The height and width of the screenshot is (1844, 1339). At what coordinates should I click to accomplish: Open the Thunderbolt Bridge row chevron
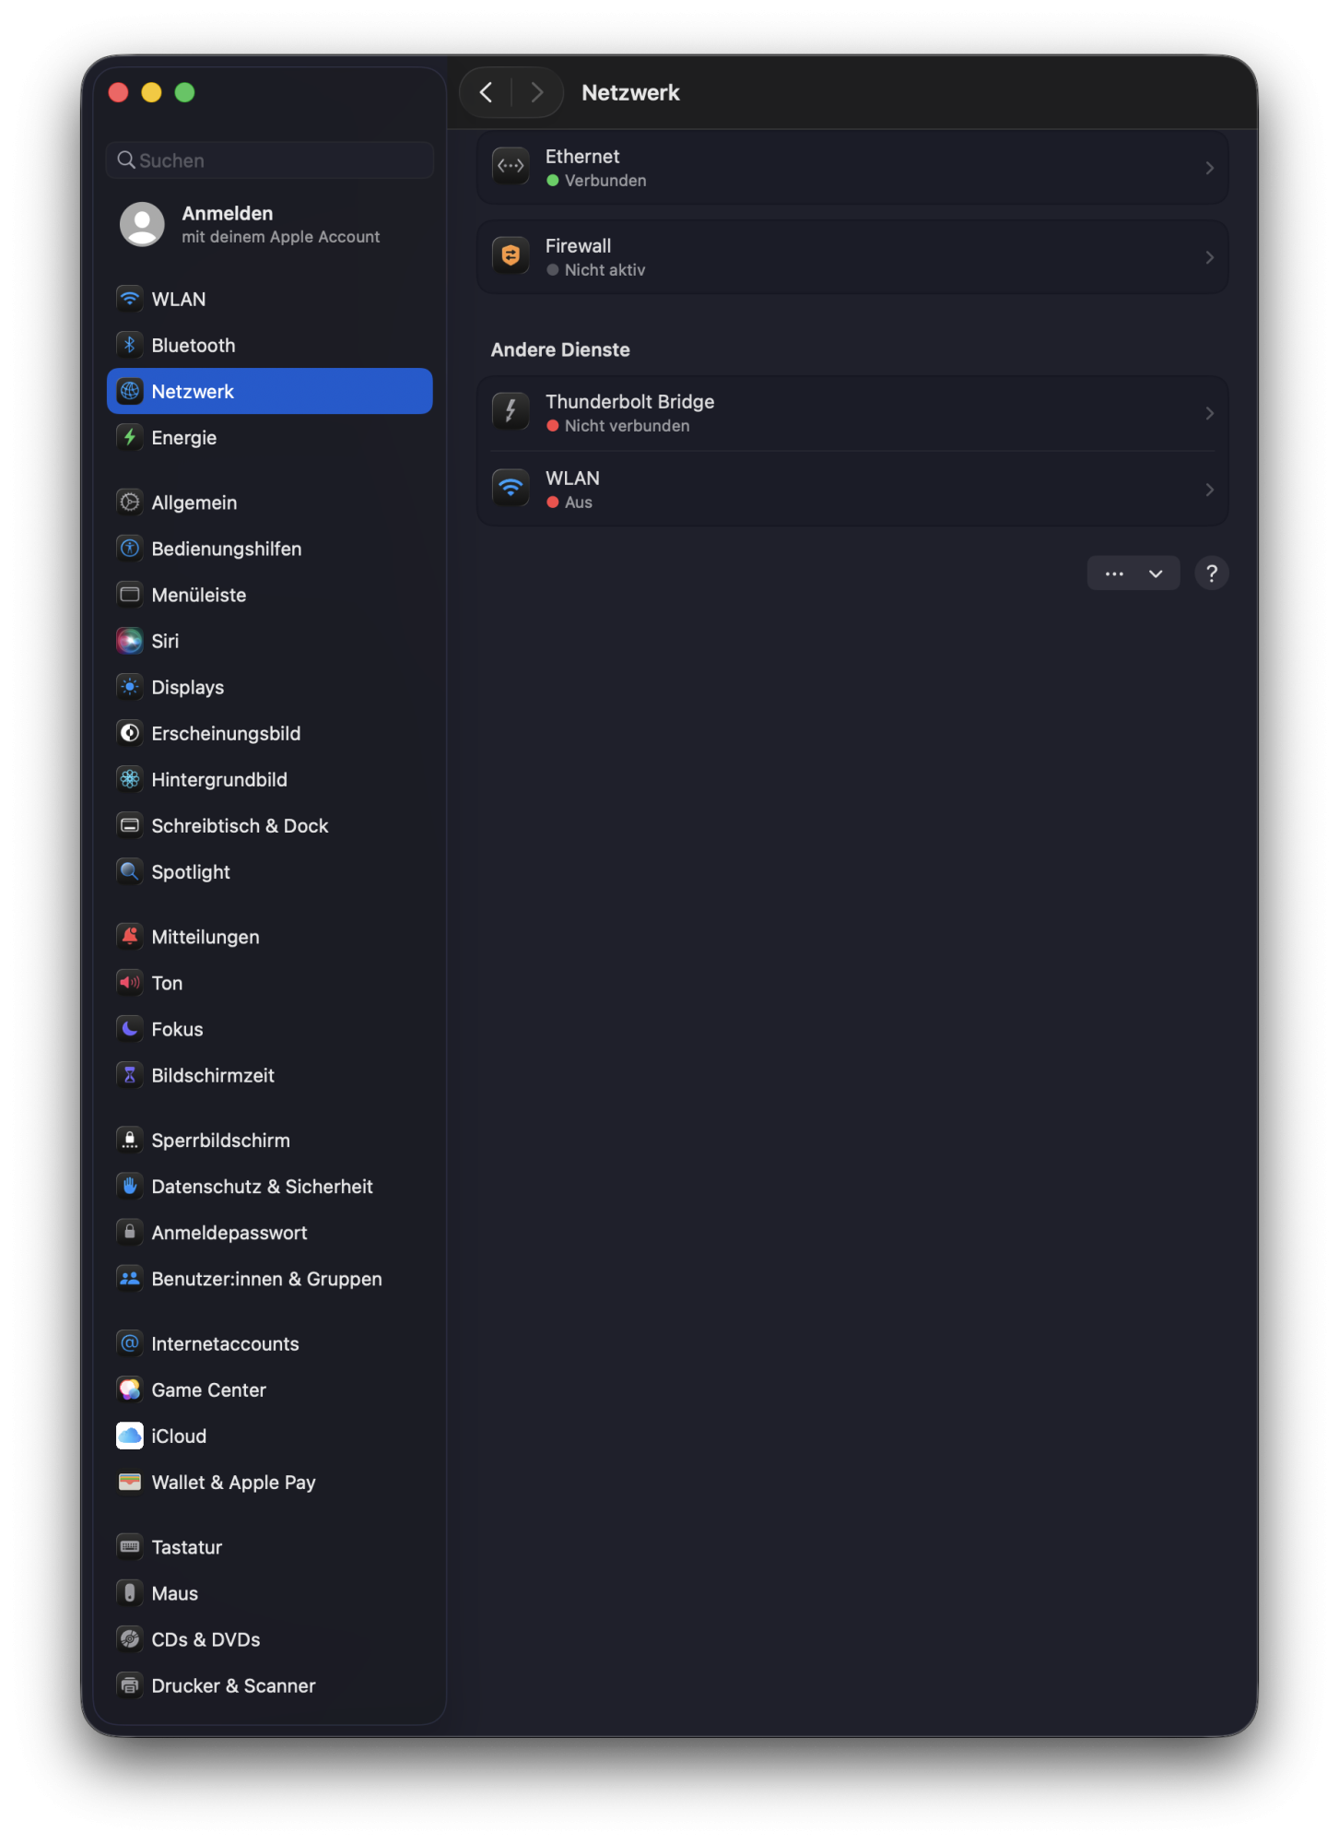(x=1209, y=413)
